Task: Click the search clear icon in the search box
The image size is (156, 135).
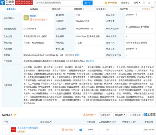Action: 82,3
